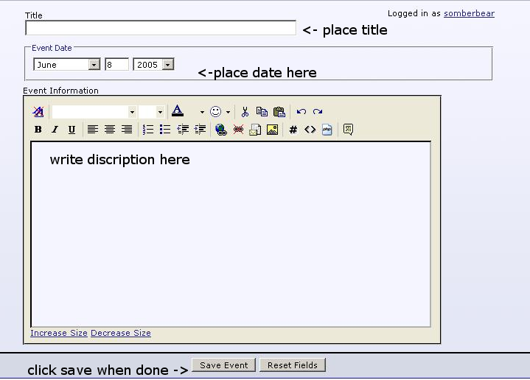Cut selection with the scissors icon
Screen dimensions: 530x380
[x=245, y=112]
